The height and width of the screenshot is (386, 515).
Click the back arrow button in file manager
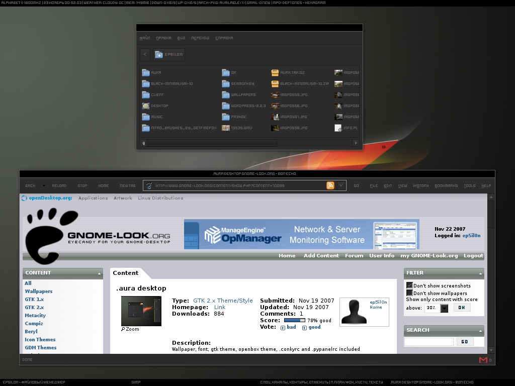[145, 54]
